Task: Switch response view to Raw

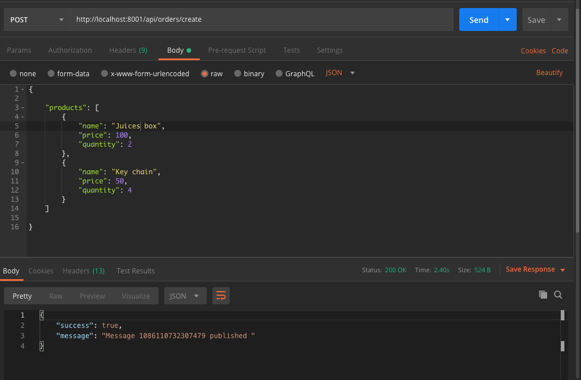Action: click(x=56, y=296)
